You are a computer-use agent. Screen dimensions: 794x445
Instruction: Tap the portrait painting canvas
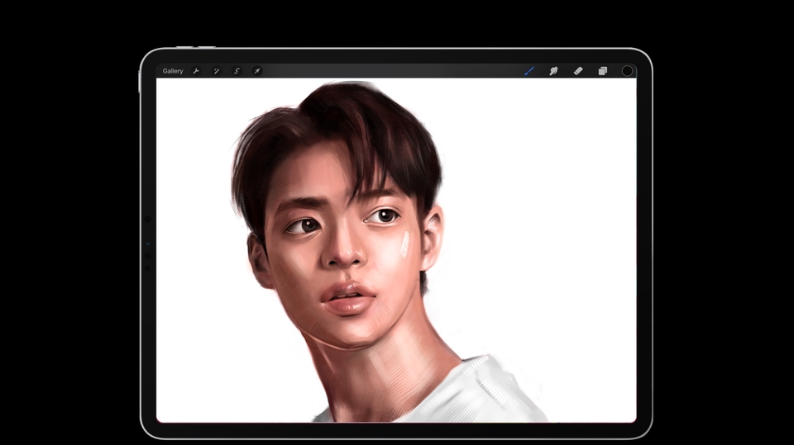(396, 250)
